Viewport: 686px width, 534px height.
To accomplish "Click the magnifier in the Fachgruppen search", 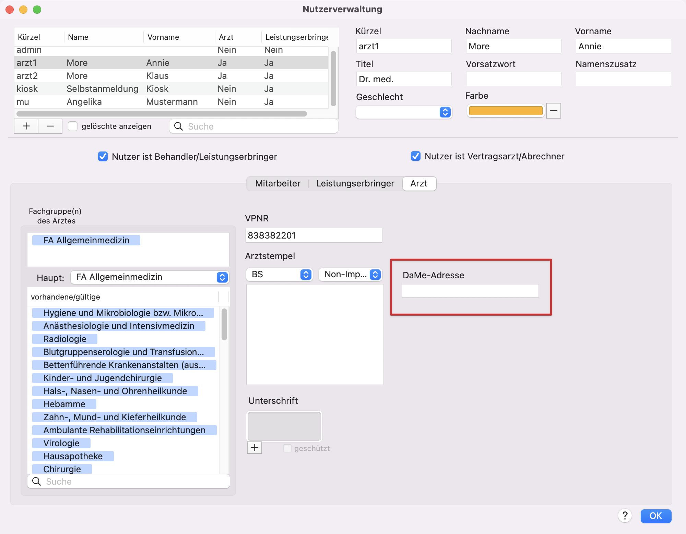I will click(x=36, y=481).
